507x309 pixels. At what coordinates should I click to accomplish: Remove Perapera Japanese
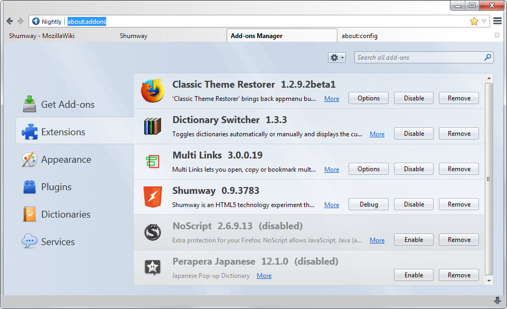pyautogui.click(x=459, y=275)
